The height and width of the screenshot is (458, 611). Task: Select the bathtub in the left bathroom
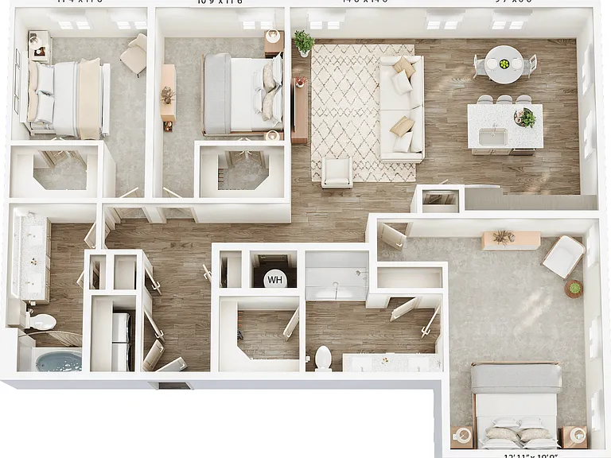click(x=58, y=361)
